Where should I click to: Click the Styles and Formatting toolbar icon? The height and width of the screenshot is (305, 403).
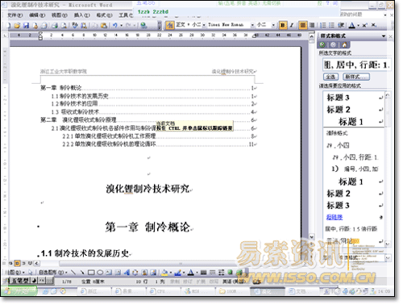pyautogui.click(x=169, y=25)
